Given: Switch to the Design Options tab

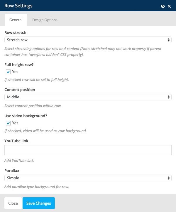Looking at the screenshot, I should (x=45, y=20).
